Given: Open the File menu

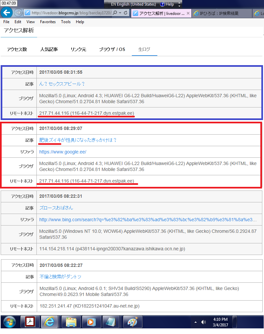Looking at the screenshot, I should (6, 22).
